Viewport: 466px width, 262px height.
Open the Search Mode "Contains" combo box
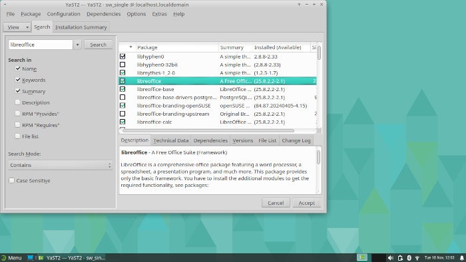tap(61, 165)
